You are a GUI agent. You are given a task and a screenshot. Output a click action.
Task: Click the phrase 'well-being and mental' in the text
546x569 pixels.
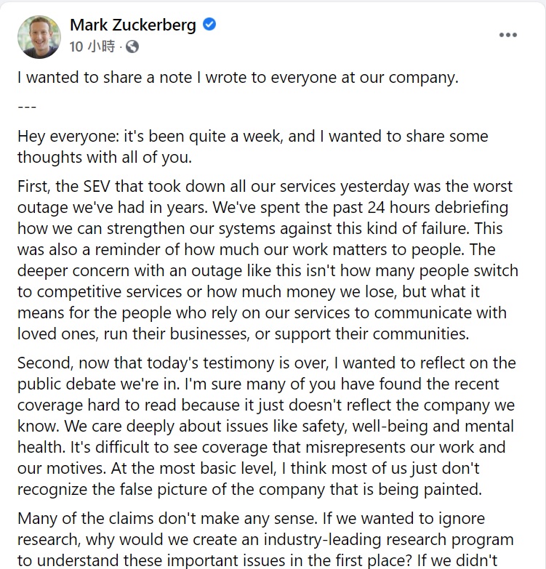coord(433,427)
